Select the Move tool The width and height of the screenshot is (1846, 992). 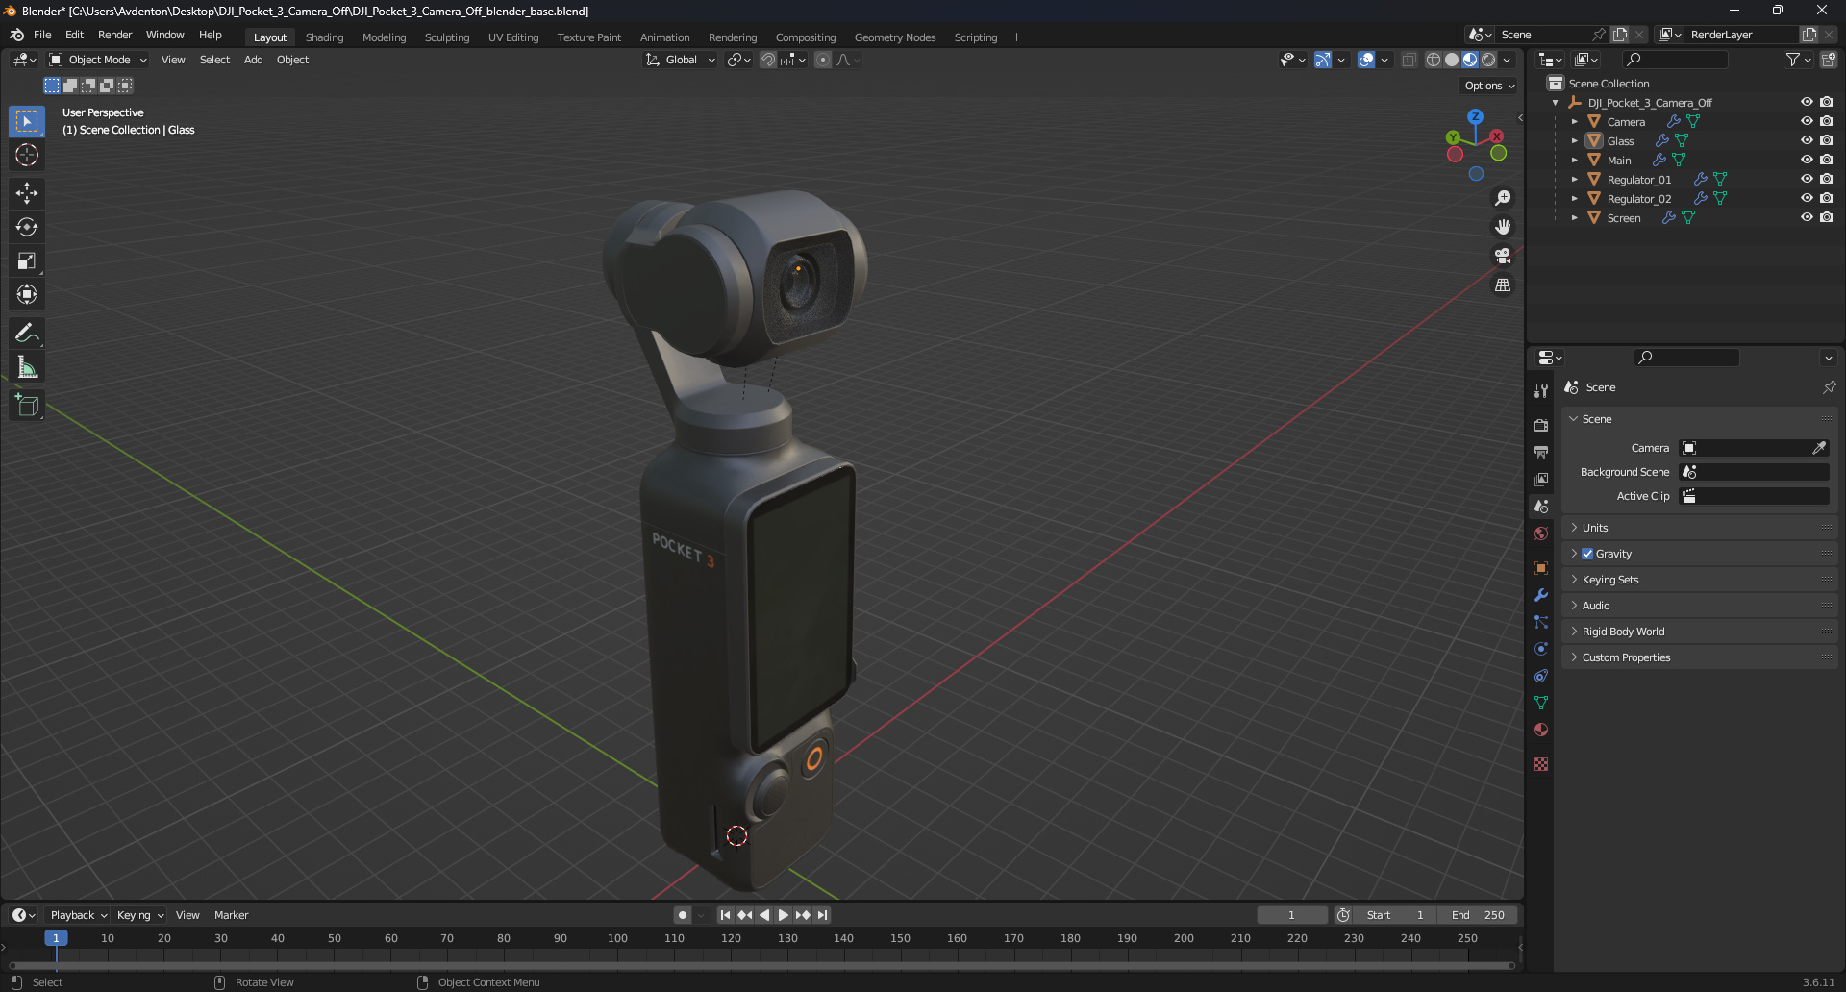(27, 193)
